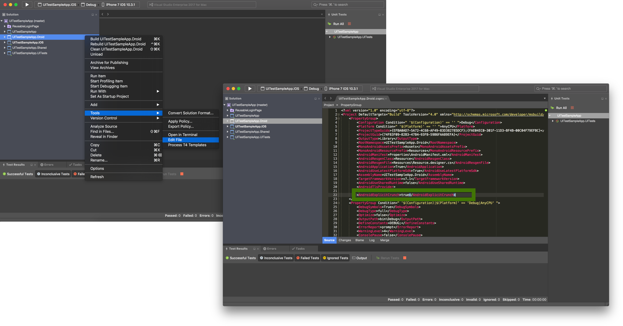Viewport: 623px width, 326px height.
Task: Close the back window Unit Tests pad
Action: (x=383, y=15)
